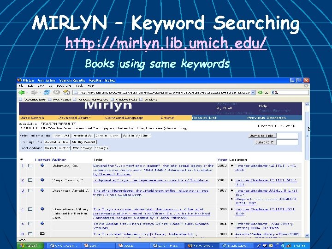Open My Shelf link in header
The width and height of the screenshot is (332, 249).
pos(224,108)
